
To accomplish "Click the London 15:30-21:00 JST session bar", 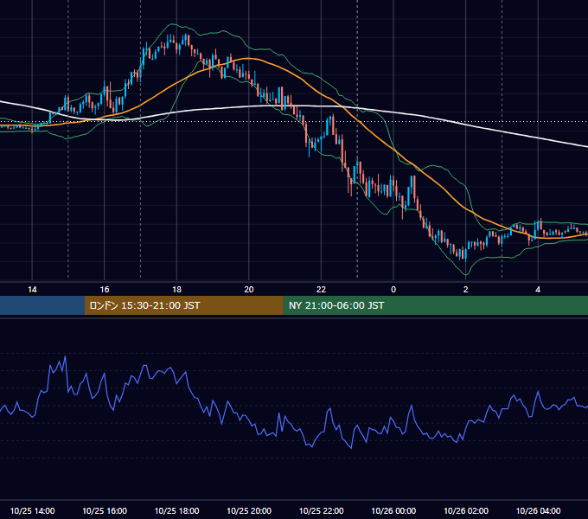I will [183, 305].
